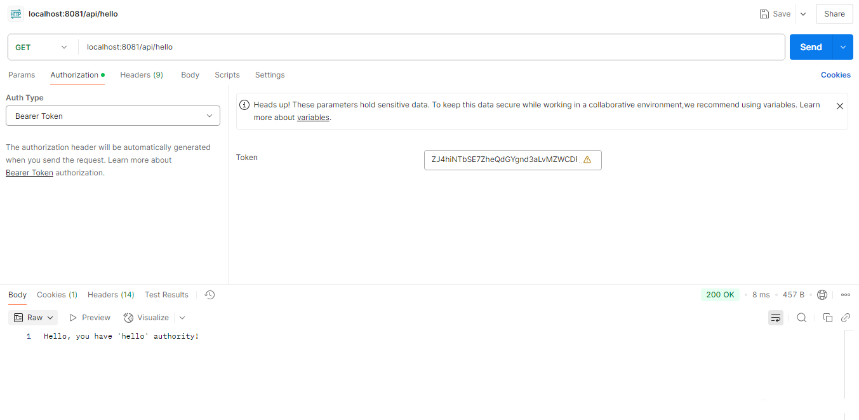Screen dimensions: 859x420
Task: Search the response with the magnifier icon
Action: click(x=802, y=318)
